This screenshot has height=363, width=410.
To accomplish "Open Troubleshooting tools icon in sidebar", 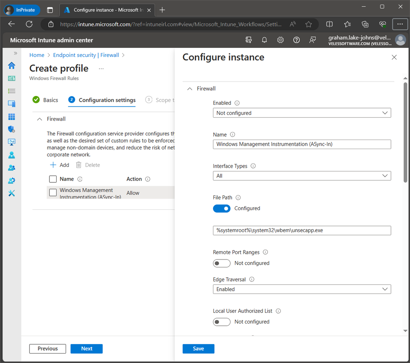I will coord(11,193).
